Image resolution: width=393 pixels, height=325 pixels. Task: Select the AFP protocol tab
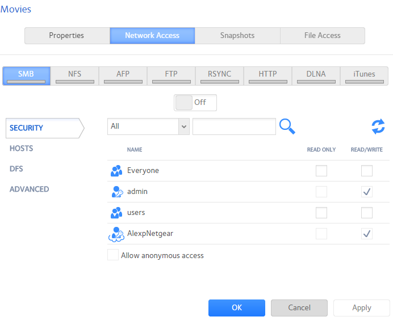pos(123,76)
